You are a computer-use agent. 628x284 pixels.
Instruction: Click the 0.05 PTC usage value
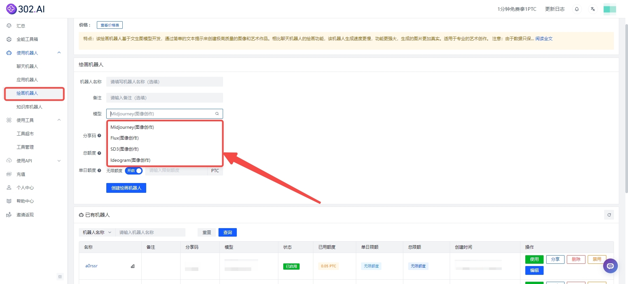pyautogui.click(x=328, y=266)
